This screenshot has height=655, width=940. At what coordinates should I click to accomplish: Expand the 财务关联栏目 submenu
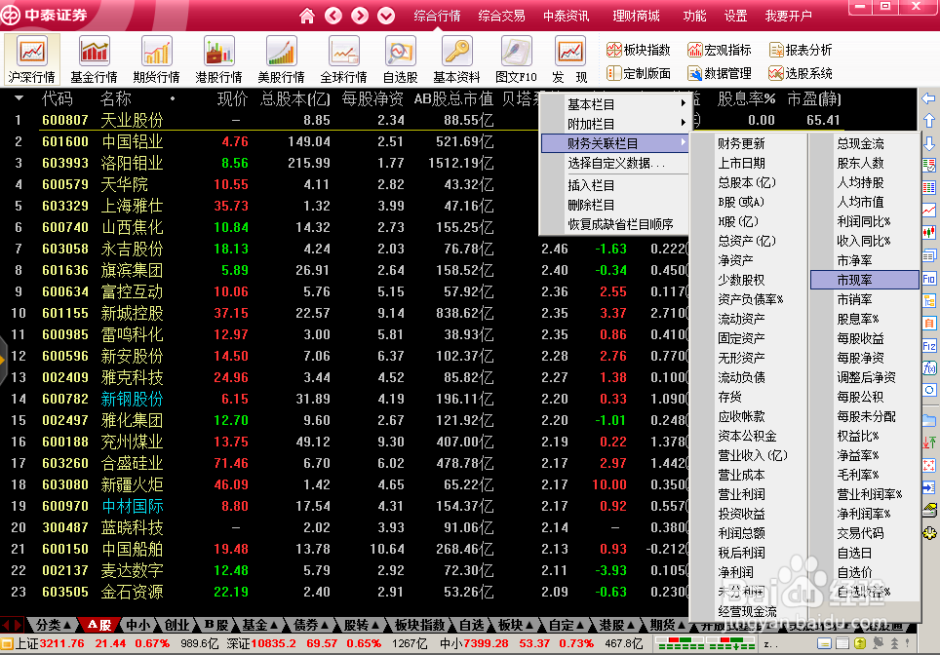pos(614,143)
